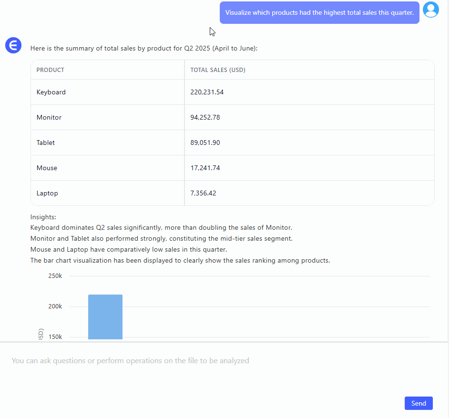Click the TOTAL SALES (USD) column header
The image size is (450, 418).
point(218,70)
